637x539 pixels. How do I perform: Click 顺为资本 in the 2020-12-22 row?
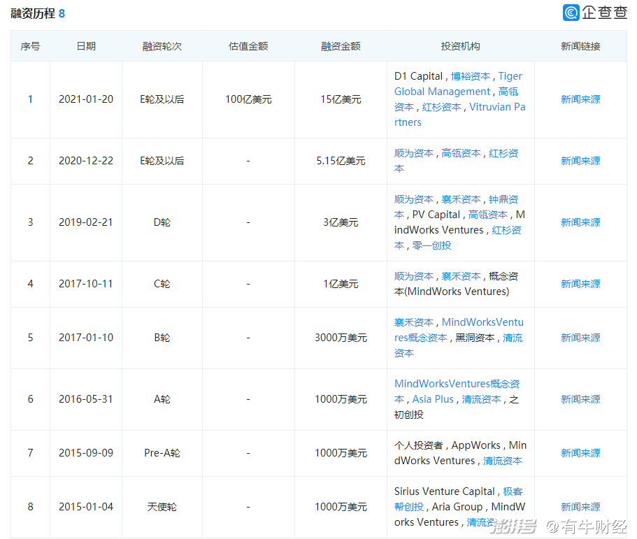pyautogui.click(x=413, y=153)
